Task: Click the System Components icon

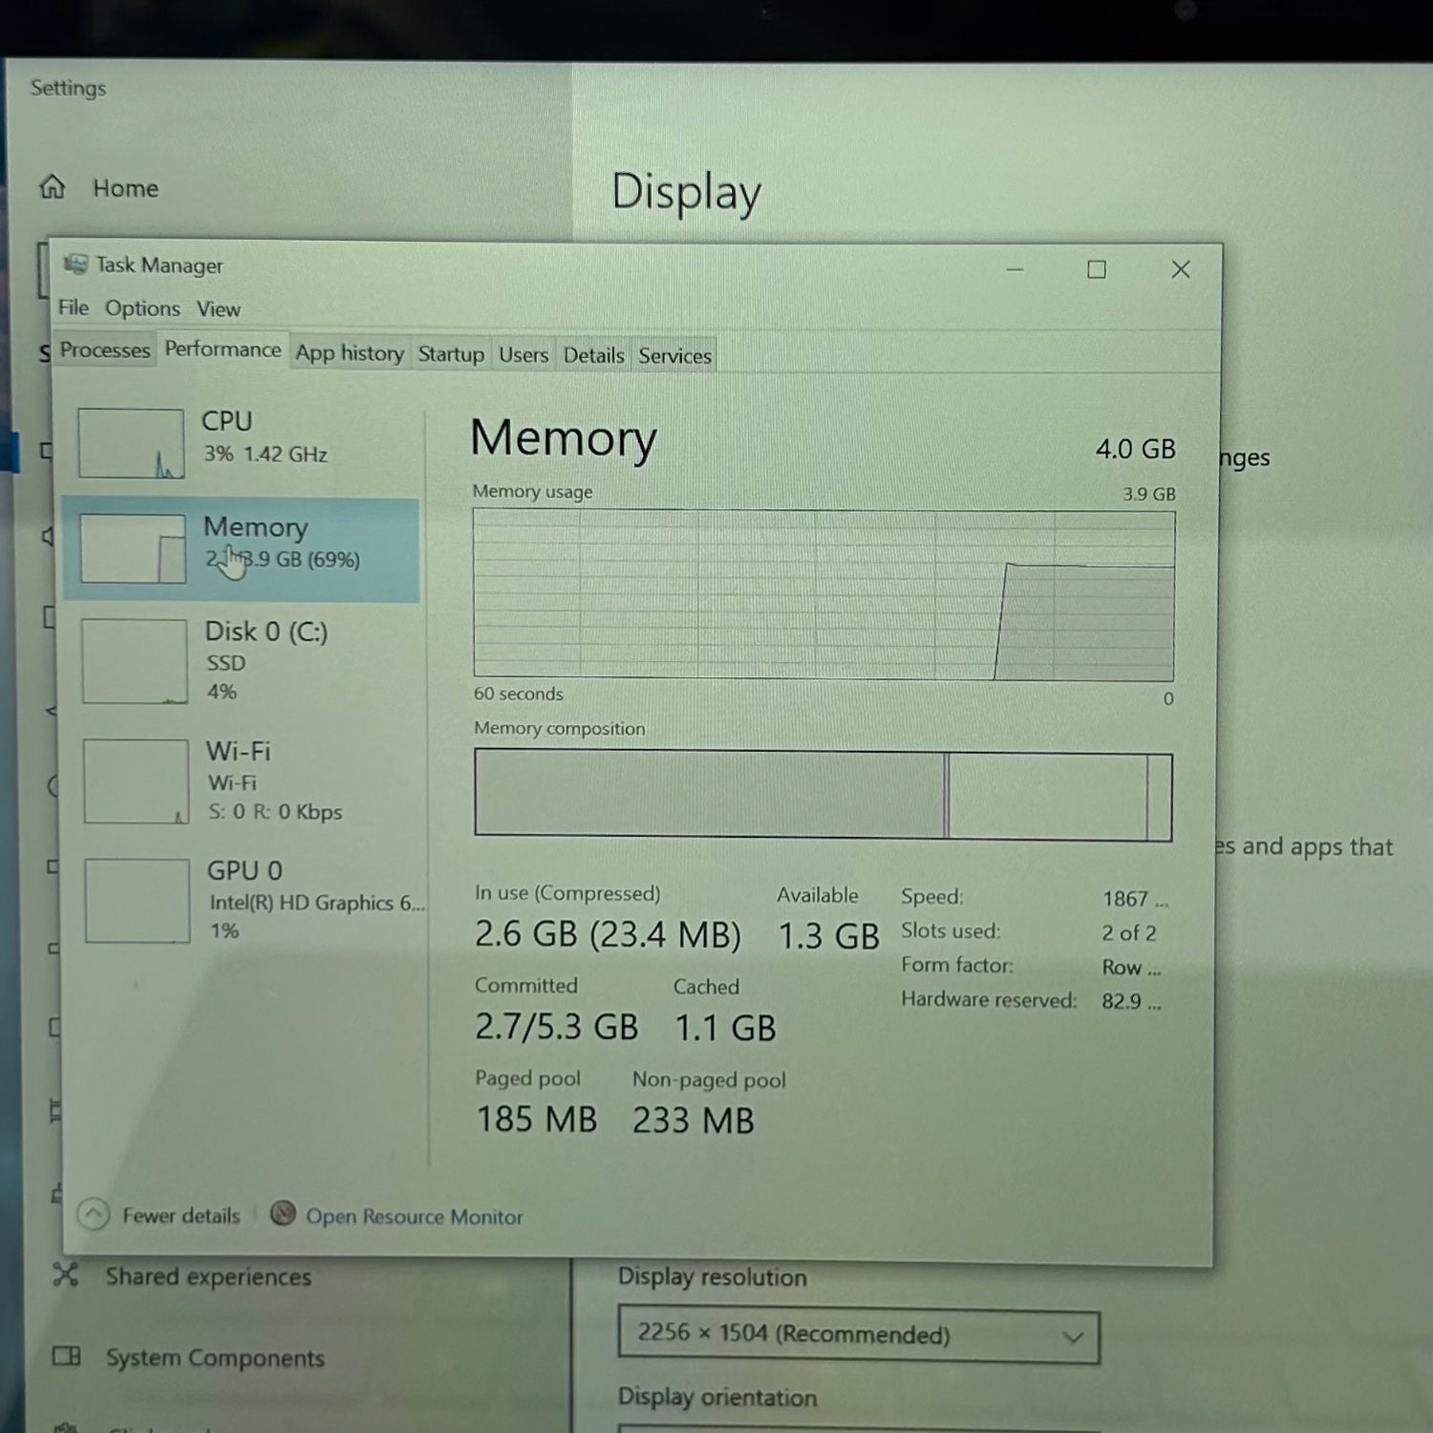Action: [66, 1357]
